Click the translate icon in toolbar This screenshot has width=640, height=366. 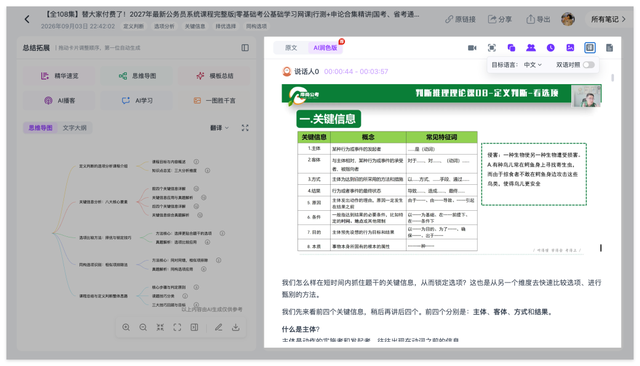(x=590, y=48)
